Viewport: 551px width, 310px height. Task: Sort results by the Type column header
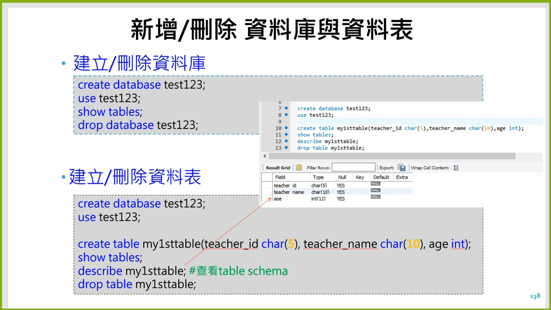pos(319,177)
